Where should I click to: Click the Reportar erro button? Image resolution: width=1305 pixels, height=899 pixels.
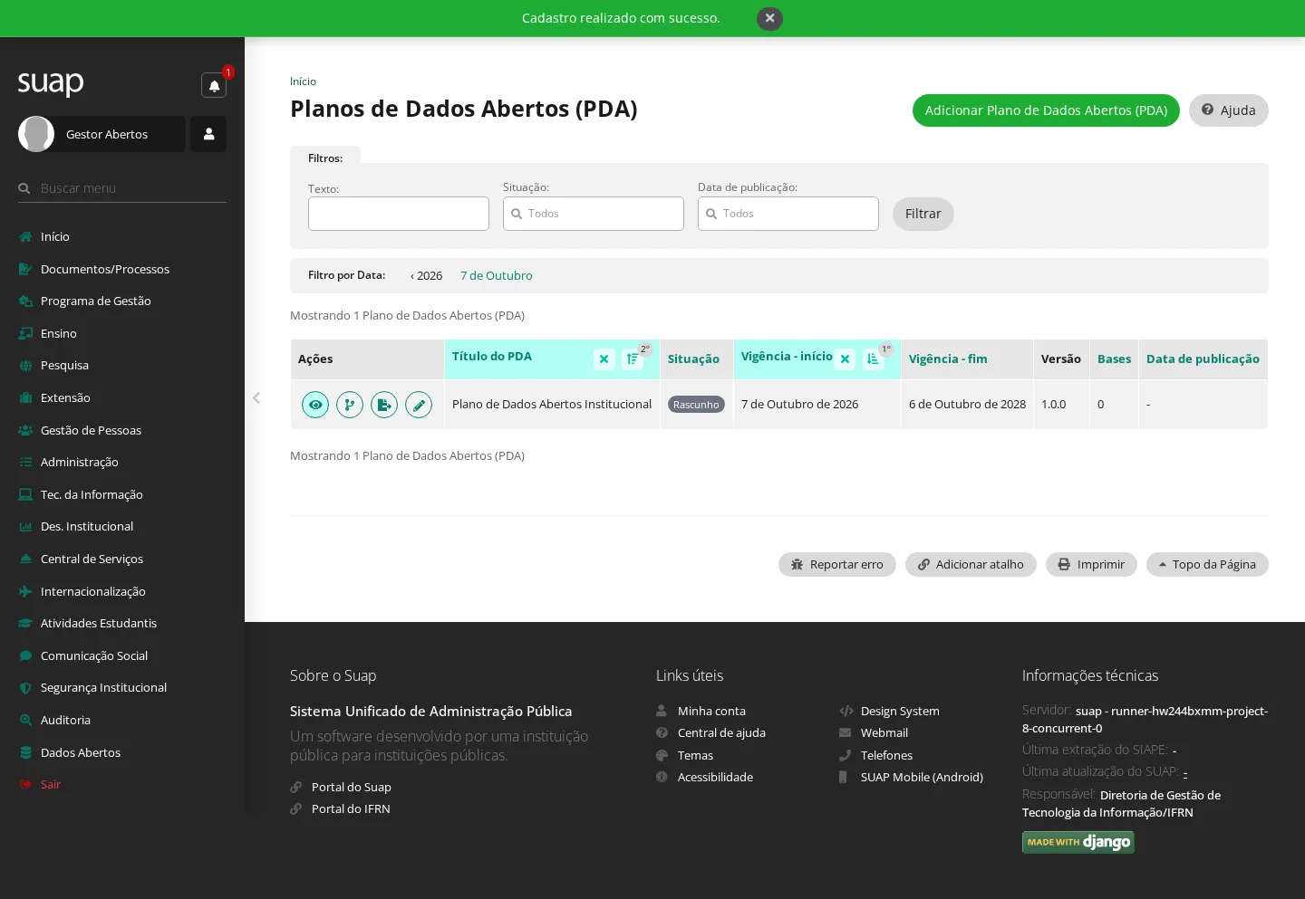837,565
